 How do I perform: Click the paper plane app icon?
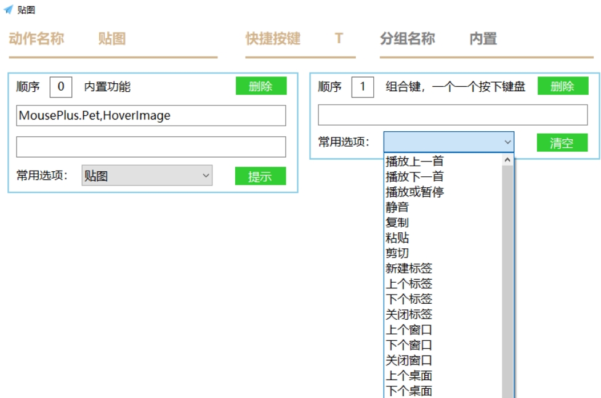coord(8,10)
